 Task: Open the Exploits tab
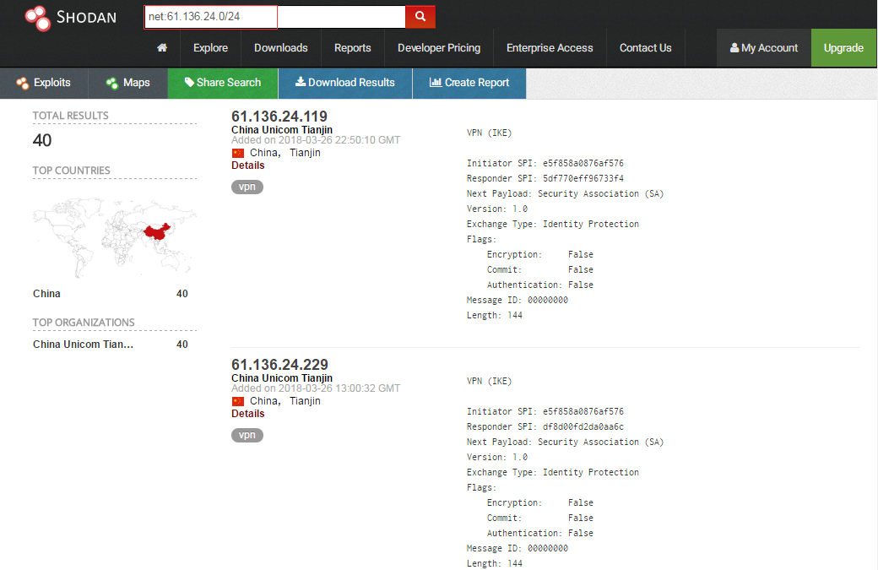[44, 83]
